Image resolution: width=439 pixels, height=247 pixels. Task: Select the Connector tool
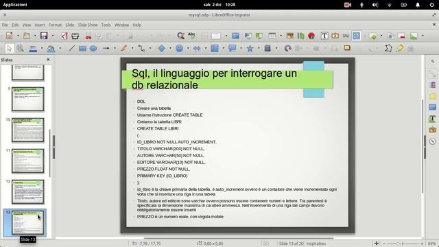pos(141,48)
